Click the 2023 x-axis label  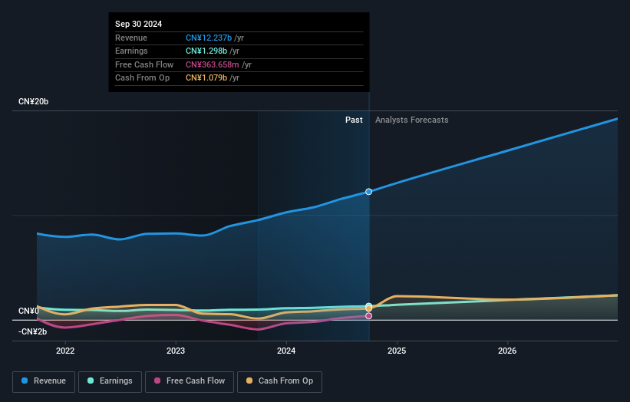[176, 351]
